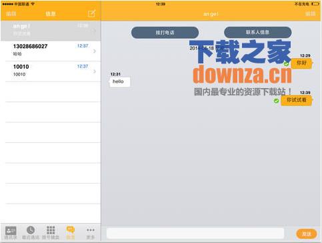322x243 pixels.
Task: Click the angel title in conversation header
Action: pos(211,14)
